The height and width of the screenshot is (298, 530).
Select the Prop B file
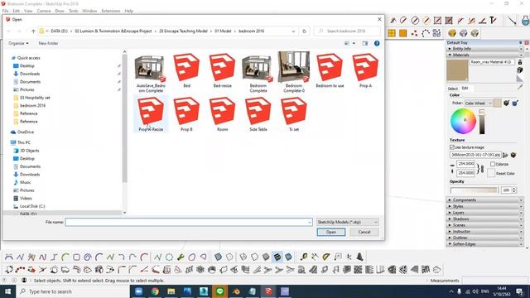tap(186, 114)
